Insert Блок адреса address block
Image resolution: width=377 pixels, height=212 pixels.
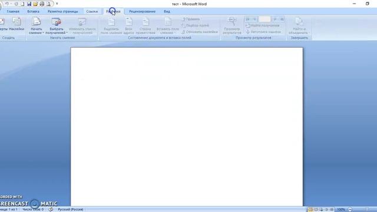tap(129, 26)
